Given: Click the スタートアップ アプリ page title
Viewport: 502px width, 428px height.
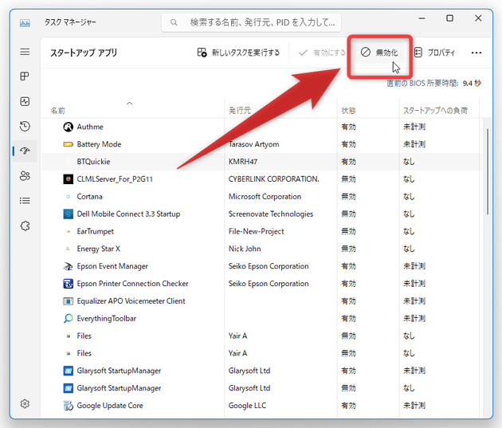Looking at the screenshot, I should [x=84, y=53].
